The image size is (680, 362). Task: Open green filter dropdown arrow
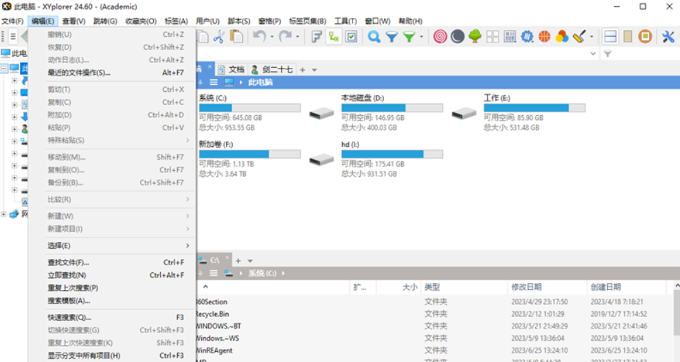[x=421, y=37]
